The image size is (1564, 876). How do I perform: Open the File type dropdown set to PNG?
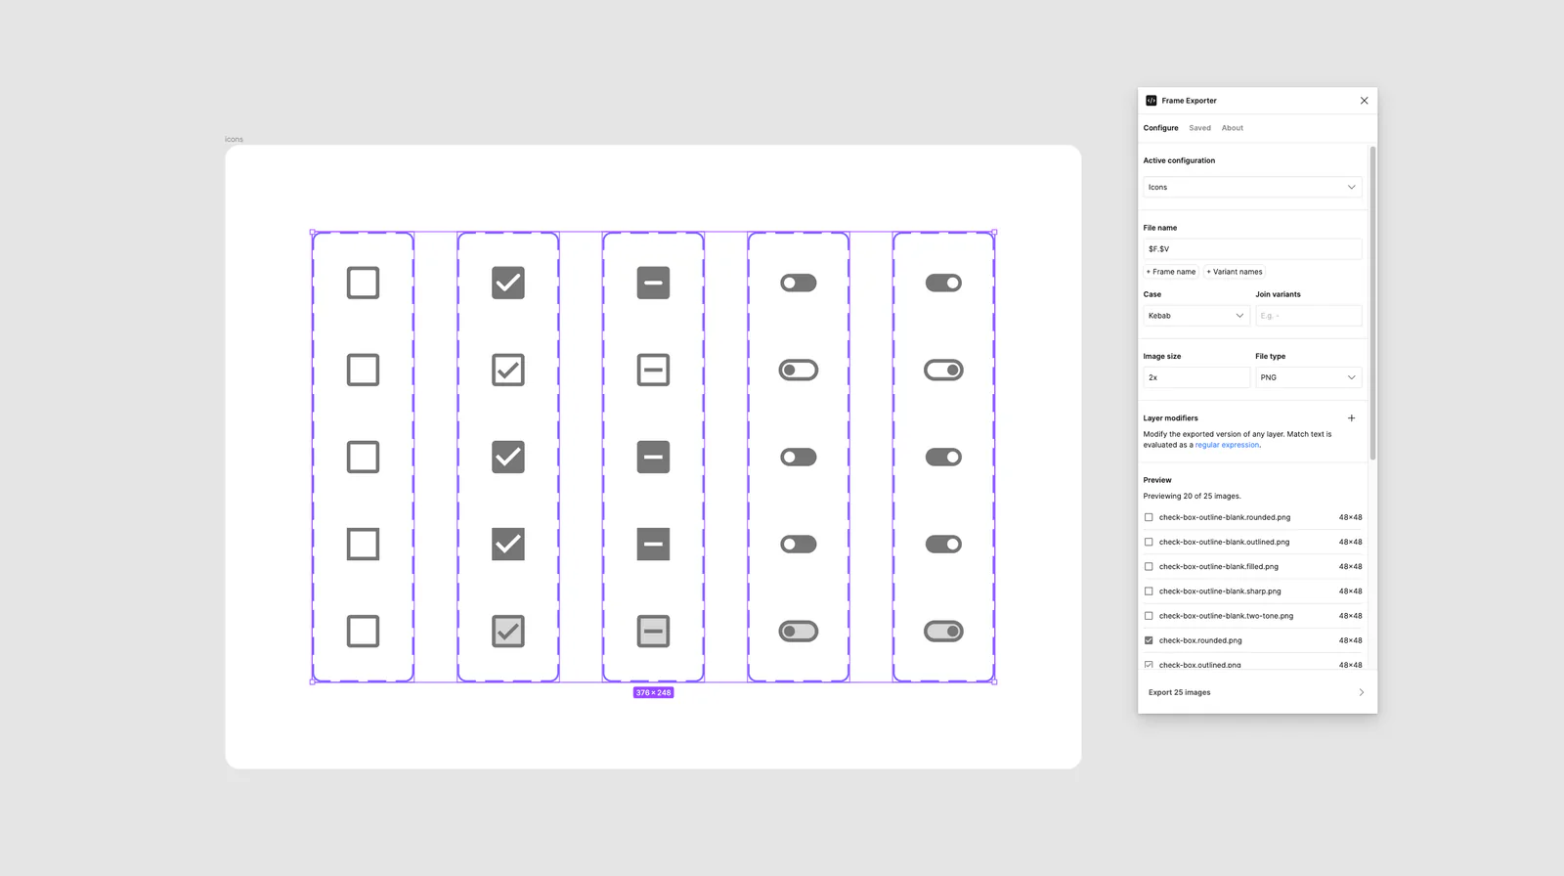tap(1308, 377)
